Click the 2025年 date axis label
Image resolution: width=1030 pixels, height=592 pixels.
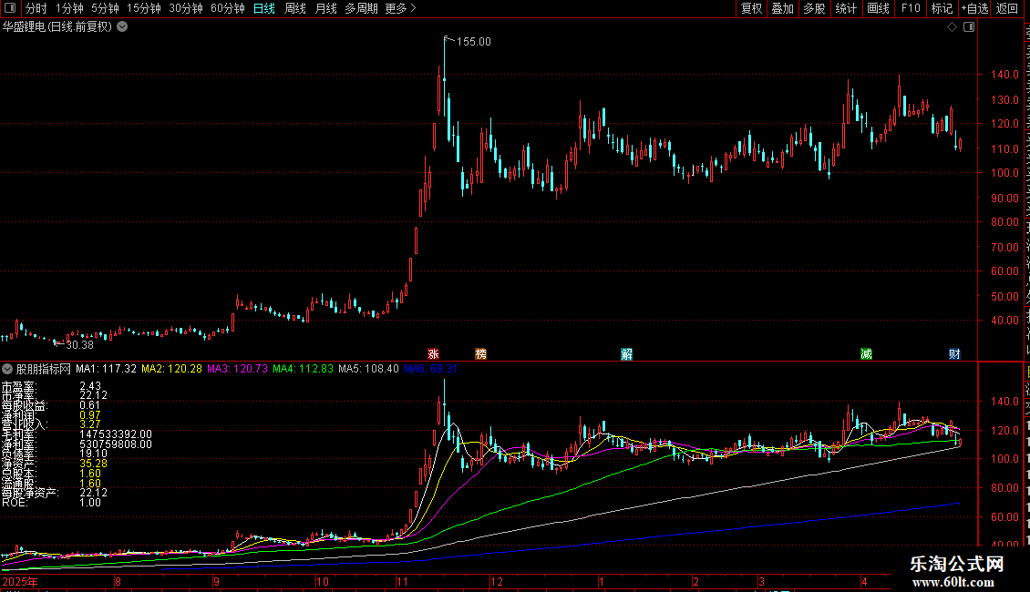pyautogui.click(x=20, y=581)
